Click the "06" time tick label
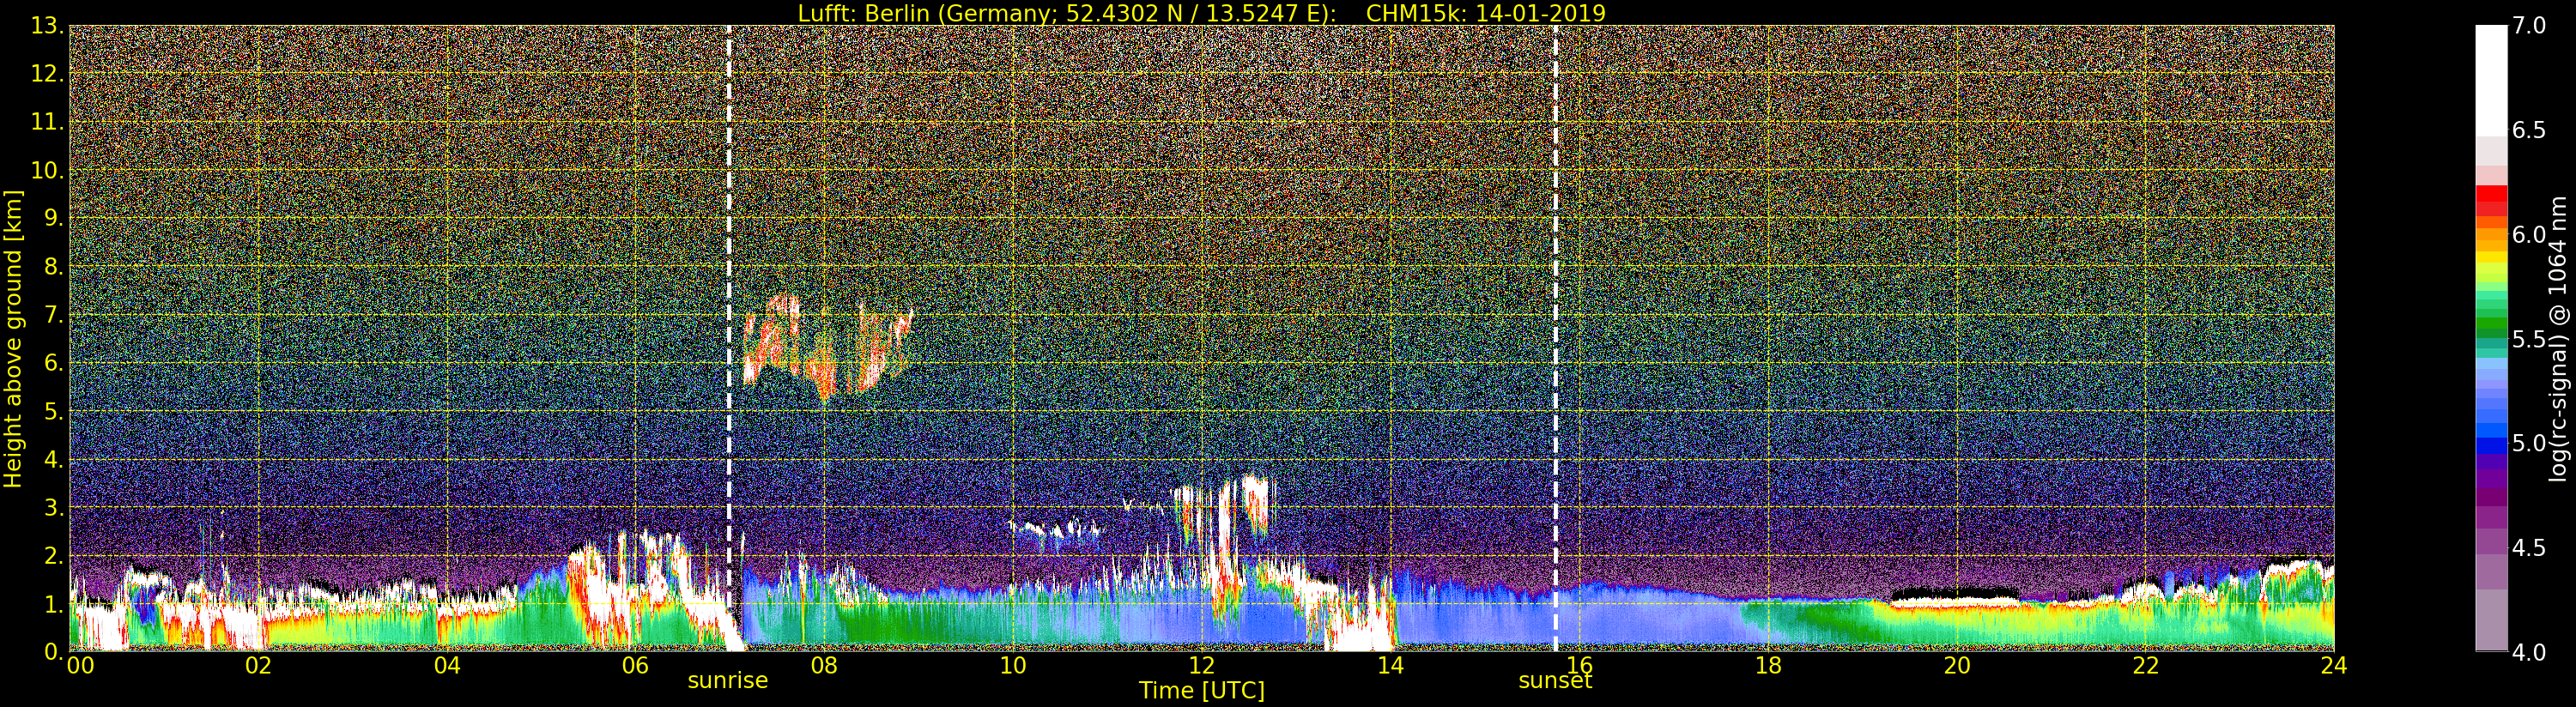The width and height of the screenshot is (2576, 707). 635,666
